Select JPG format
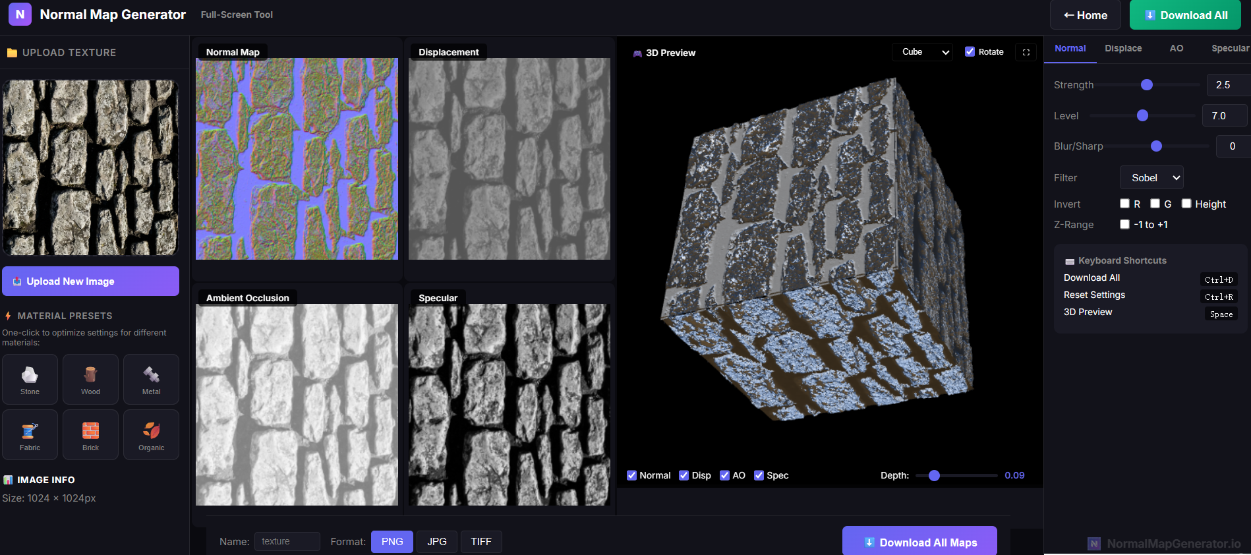Screen dimensions: 1251x555 tap(437, 542)
